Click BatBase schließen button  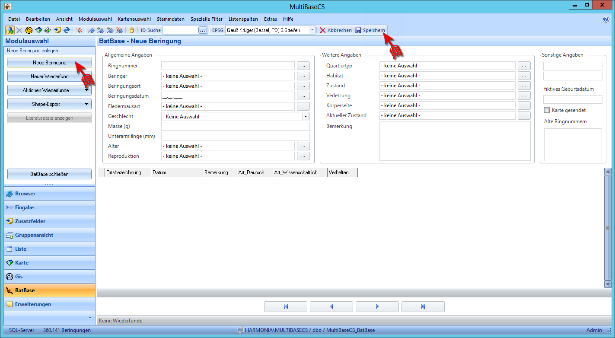pyautogui.click(x=49, y=174)
